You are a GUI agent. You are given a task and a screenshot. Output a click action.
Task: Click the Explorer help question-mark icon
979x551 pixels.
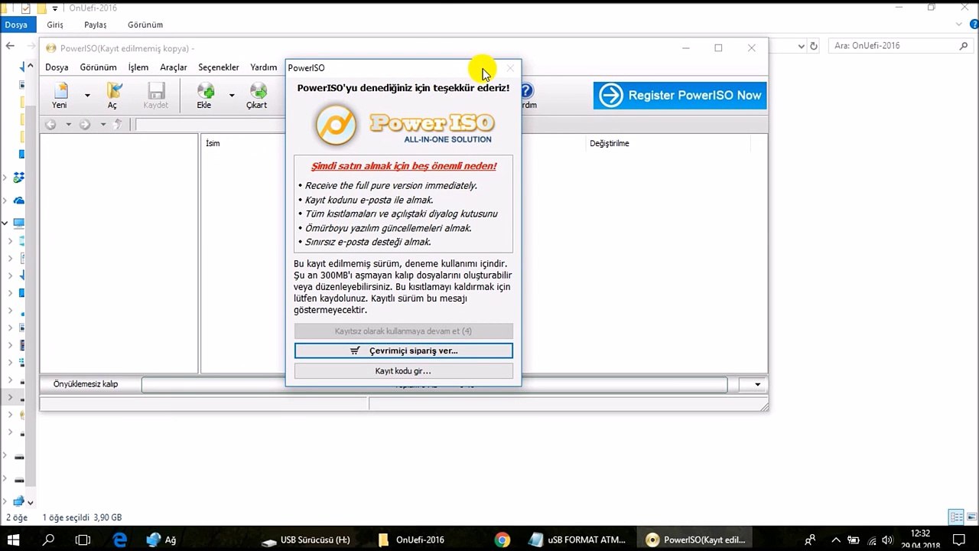pyautogui.click(x=973, y=24)
